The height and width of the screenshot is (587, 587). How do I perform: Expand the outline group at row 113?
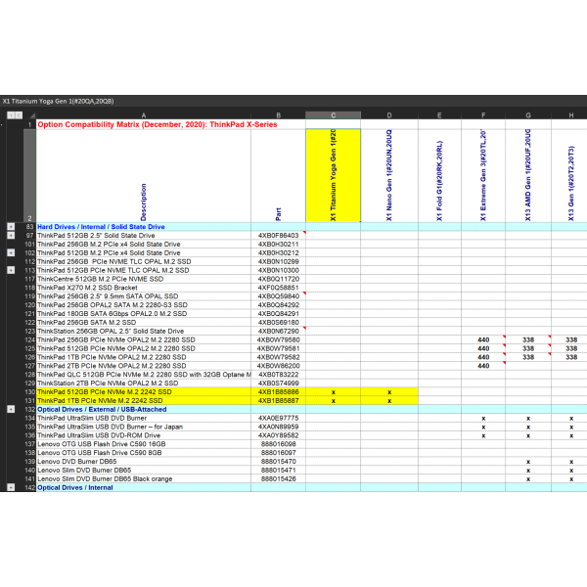tap(10, 270)
